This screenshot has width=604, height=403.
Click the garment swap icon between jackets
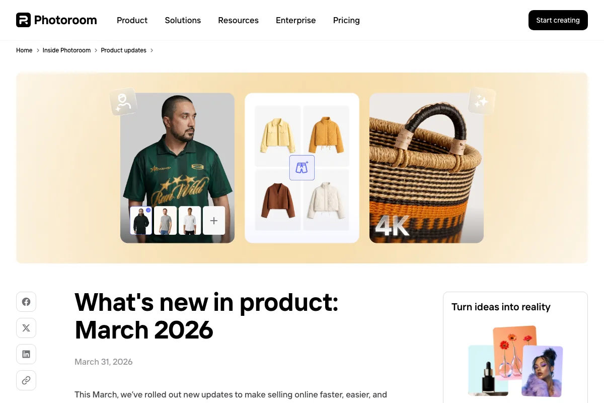tap(302, 168)
